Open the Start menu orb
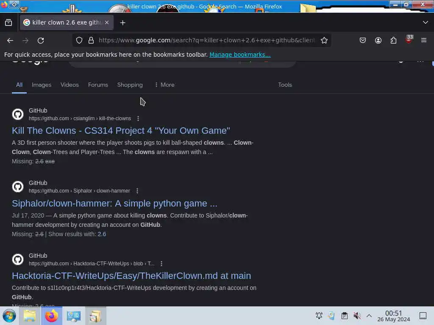Image resolution: width=434 pixels, height=325 pixels. point(9,316)
